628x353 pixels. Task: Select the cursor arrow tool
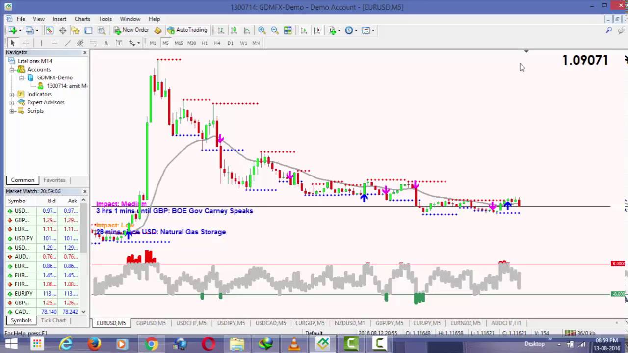pos(13,43)
